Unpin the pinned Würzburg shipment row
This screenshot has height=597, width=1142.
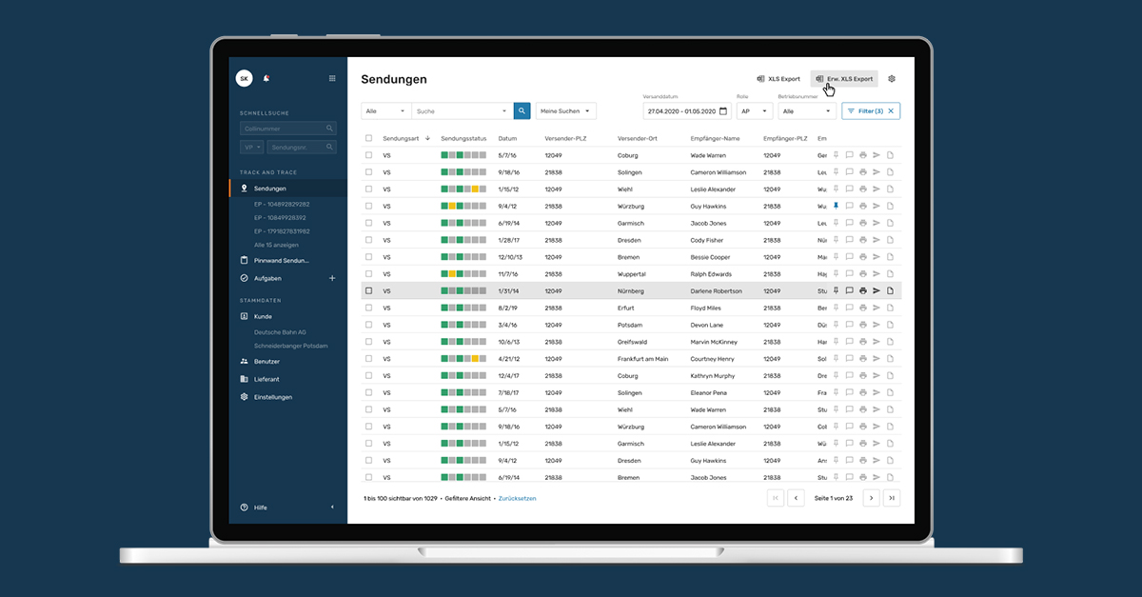pos(837,206)
